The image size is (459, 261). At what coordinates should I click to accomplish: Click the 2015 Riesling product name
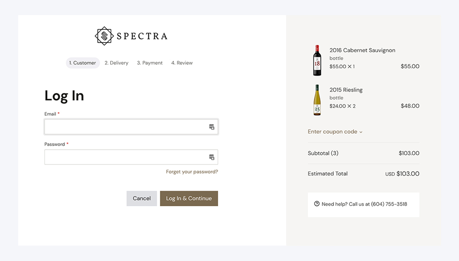coord(346,90)
